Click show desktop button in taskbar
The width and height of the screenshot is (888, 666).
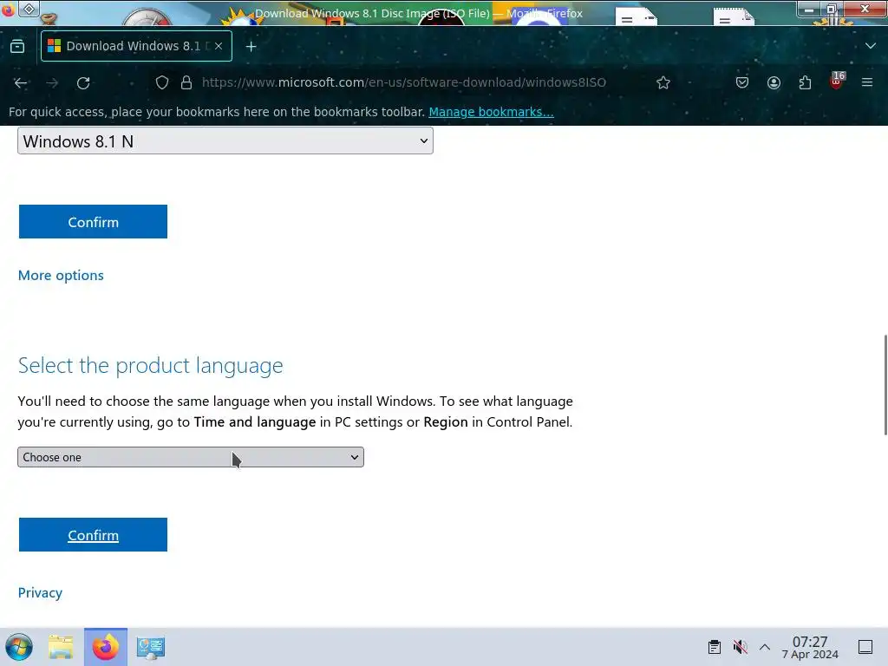tap(865, 646)
